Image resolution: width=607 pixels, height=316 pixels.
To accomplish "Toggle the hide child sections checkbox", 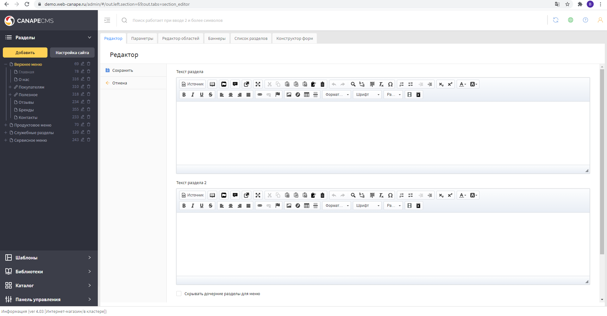I will click(179, 294).
